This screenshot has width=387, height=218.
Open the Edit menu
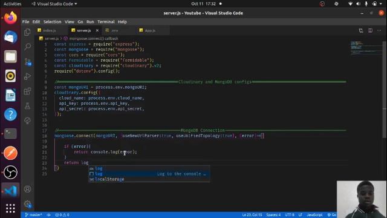36,22
